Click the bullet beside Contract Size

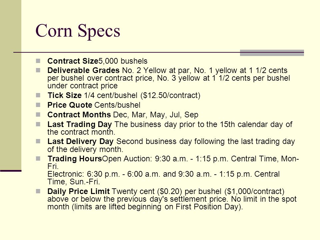(38, 61)
